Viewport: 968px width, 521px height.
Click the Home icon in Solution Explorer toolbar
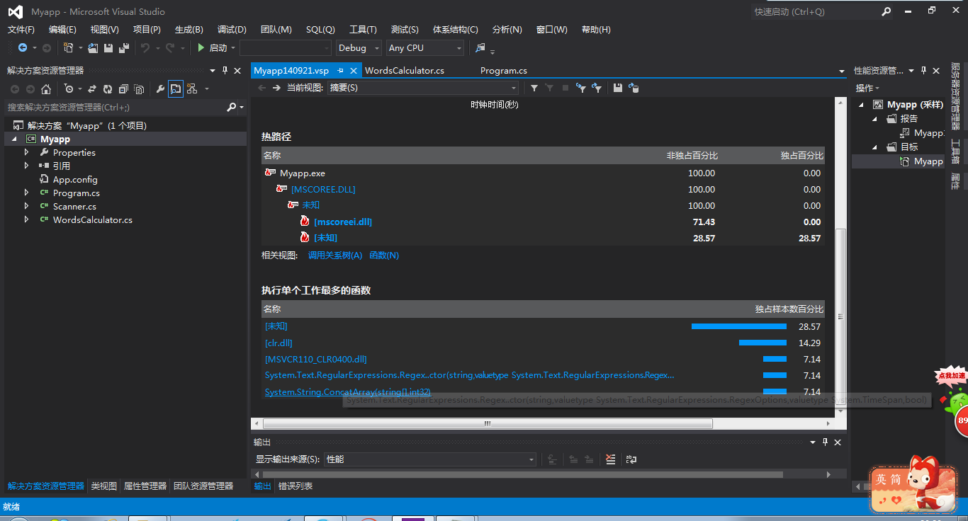tap(46, 89)
